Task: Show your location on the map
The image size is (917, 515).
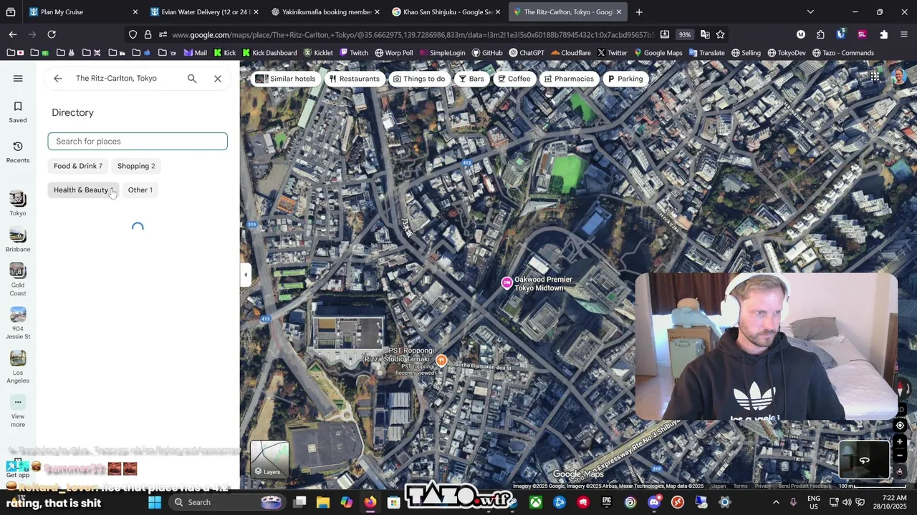Action: click(900, 426)
